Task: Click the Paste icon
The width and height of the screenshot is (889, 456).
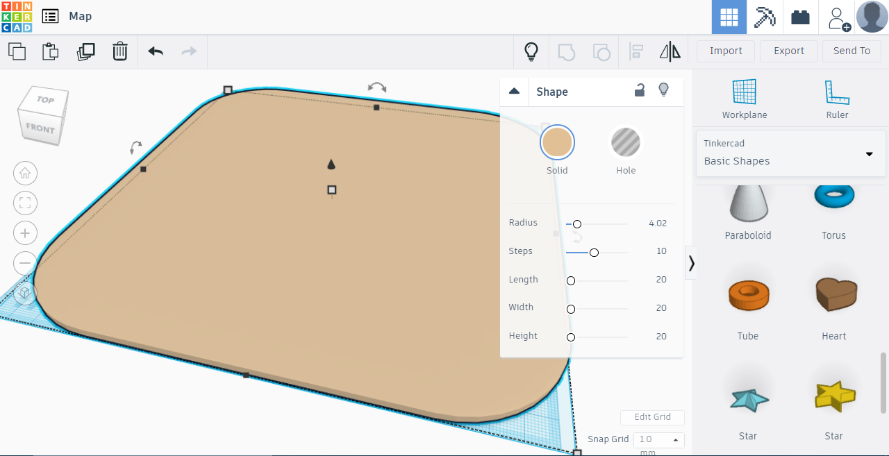Action: (51, 51)
